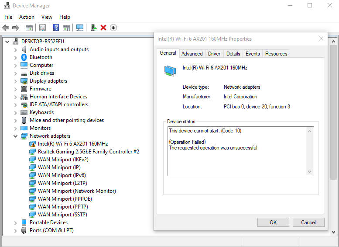339x247 pixels.
Task: Close the Wi-Fi 6 AX201 Properties dialog
Action: click(x=321, y=38)
